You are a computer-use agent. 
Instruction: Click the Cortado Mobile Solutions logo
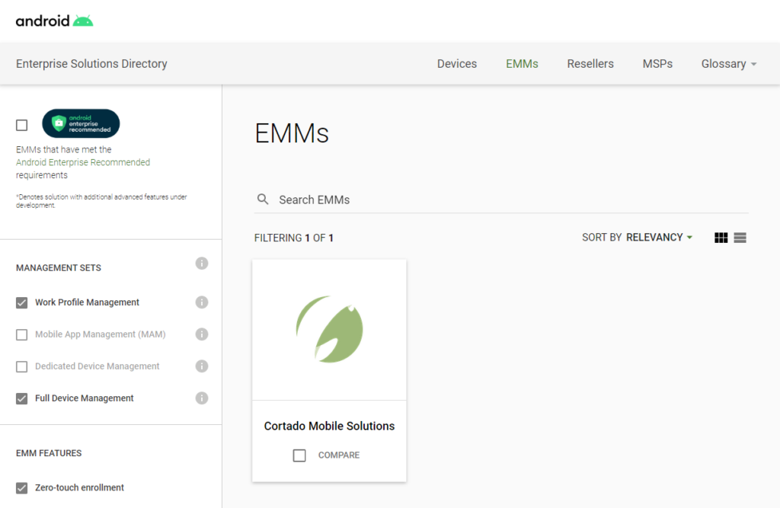pyautogui.click(x=329, y=329)
